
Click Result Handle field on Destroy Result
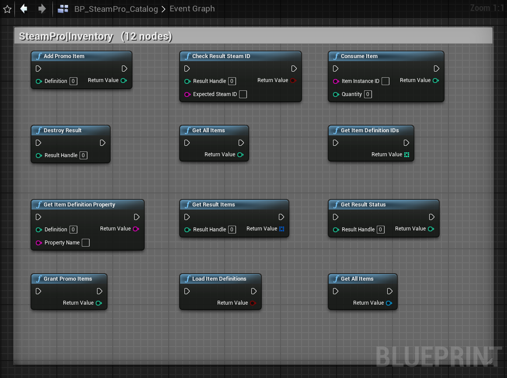(83, 155)
